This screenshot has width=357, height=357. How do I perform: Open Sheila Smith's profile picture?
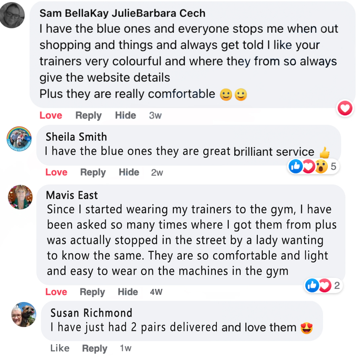[20, 139]
